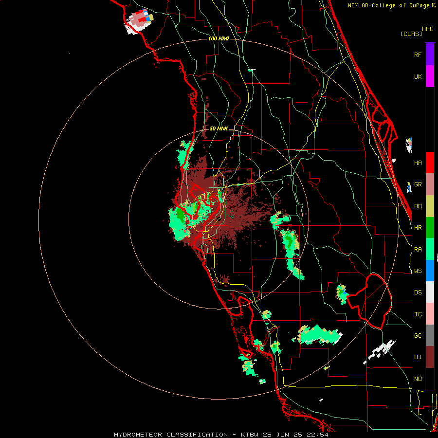438x438 pixels.
Task: Click the 'HYDROMETEOR CLASSIFICATION' title text
Action: [x=171, y=435]
